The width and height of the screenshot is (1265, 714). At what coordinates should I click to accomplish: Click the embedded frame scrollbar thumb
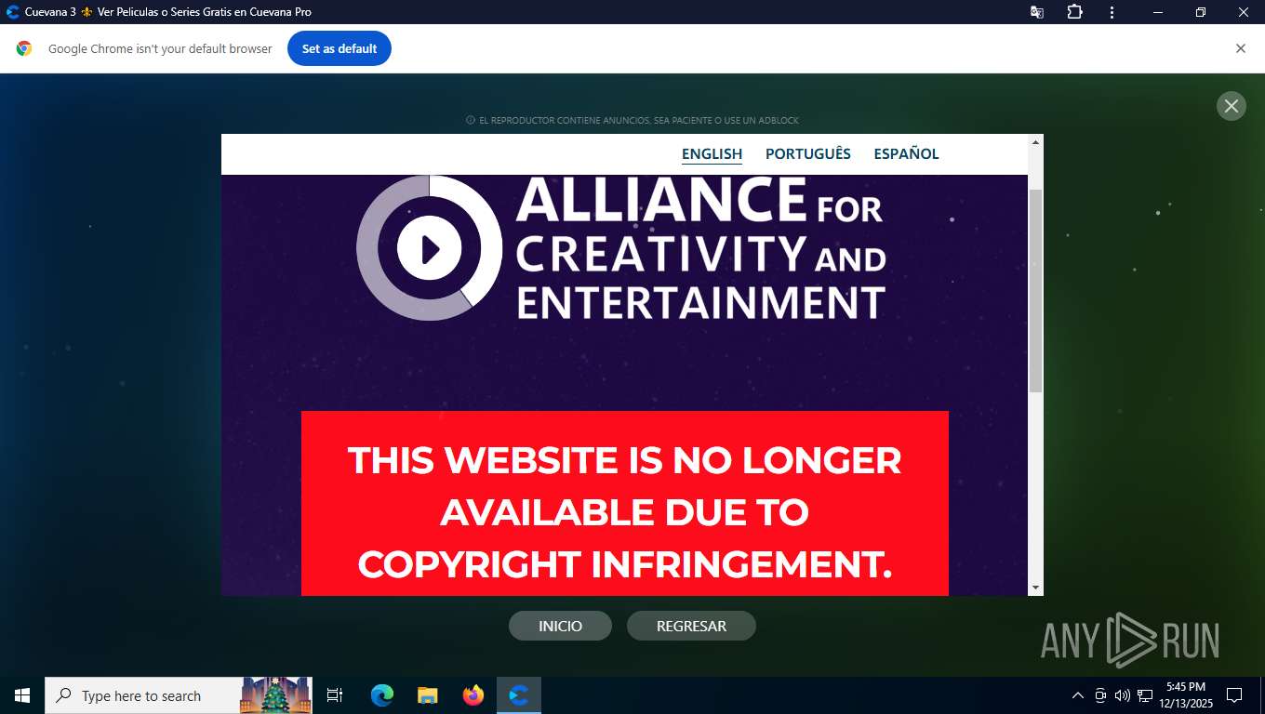tap(1035, 290)
